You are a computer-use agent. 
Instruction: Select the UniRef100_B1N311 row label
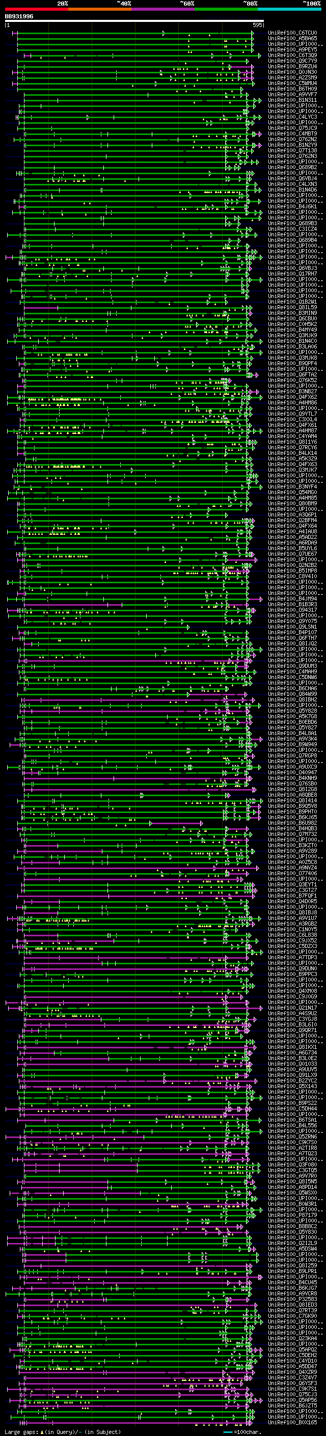(x=292, y=100)
